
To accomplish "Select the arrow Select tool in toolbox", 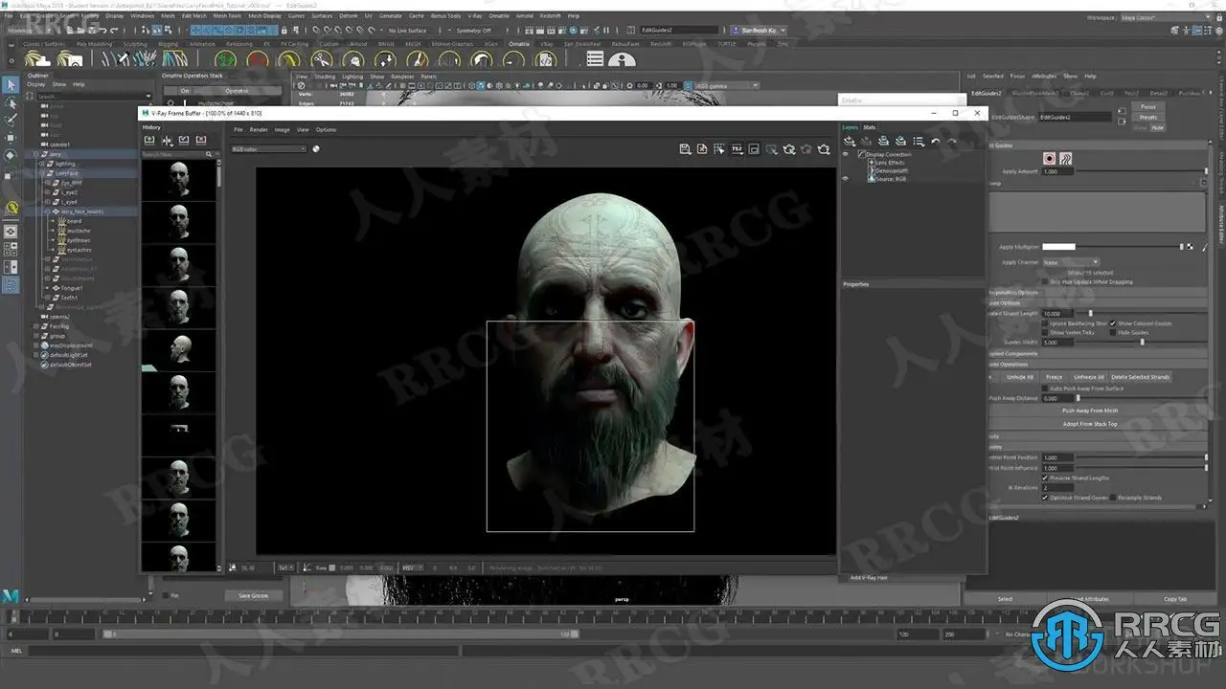I will point(11,85).
